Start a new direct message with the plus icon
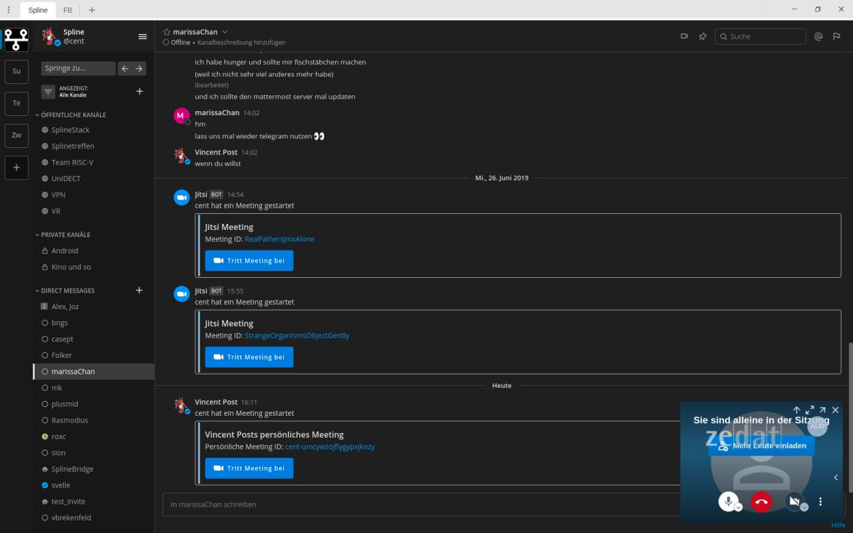Image resolution: width=853 pixels, height=533 pixels. 139,290
